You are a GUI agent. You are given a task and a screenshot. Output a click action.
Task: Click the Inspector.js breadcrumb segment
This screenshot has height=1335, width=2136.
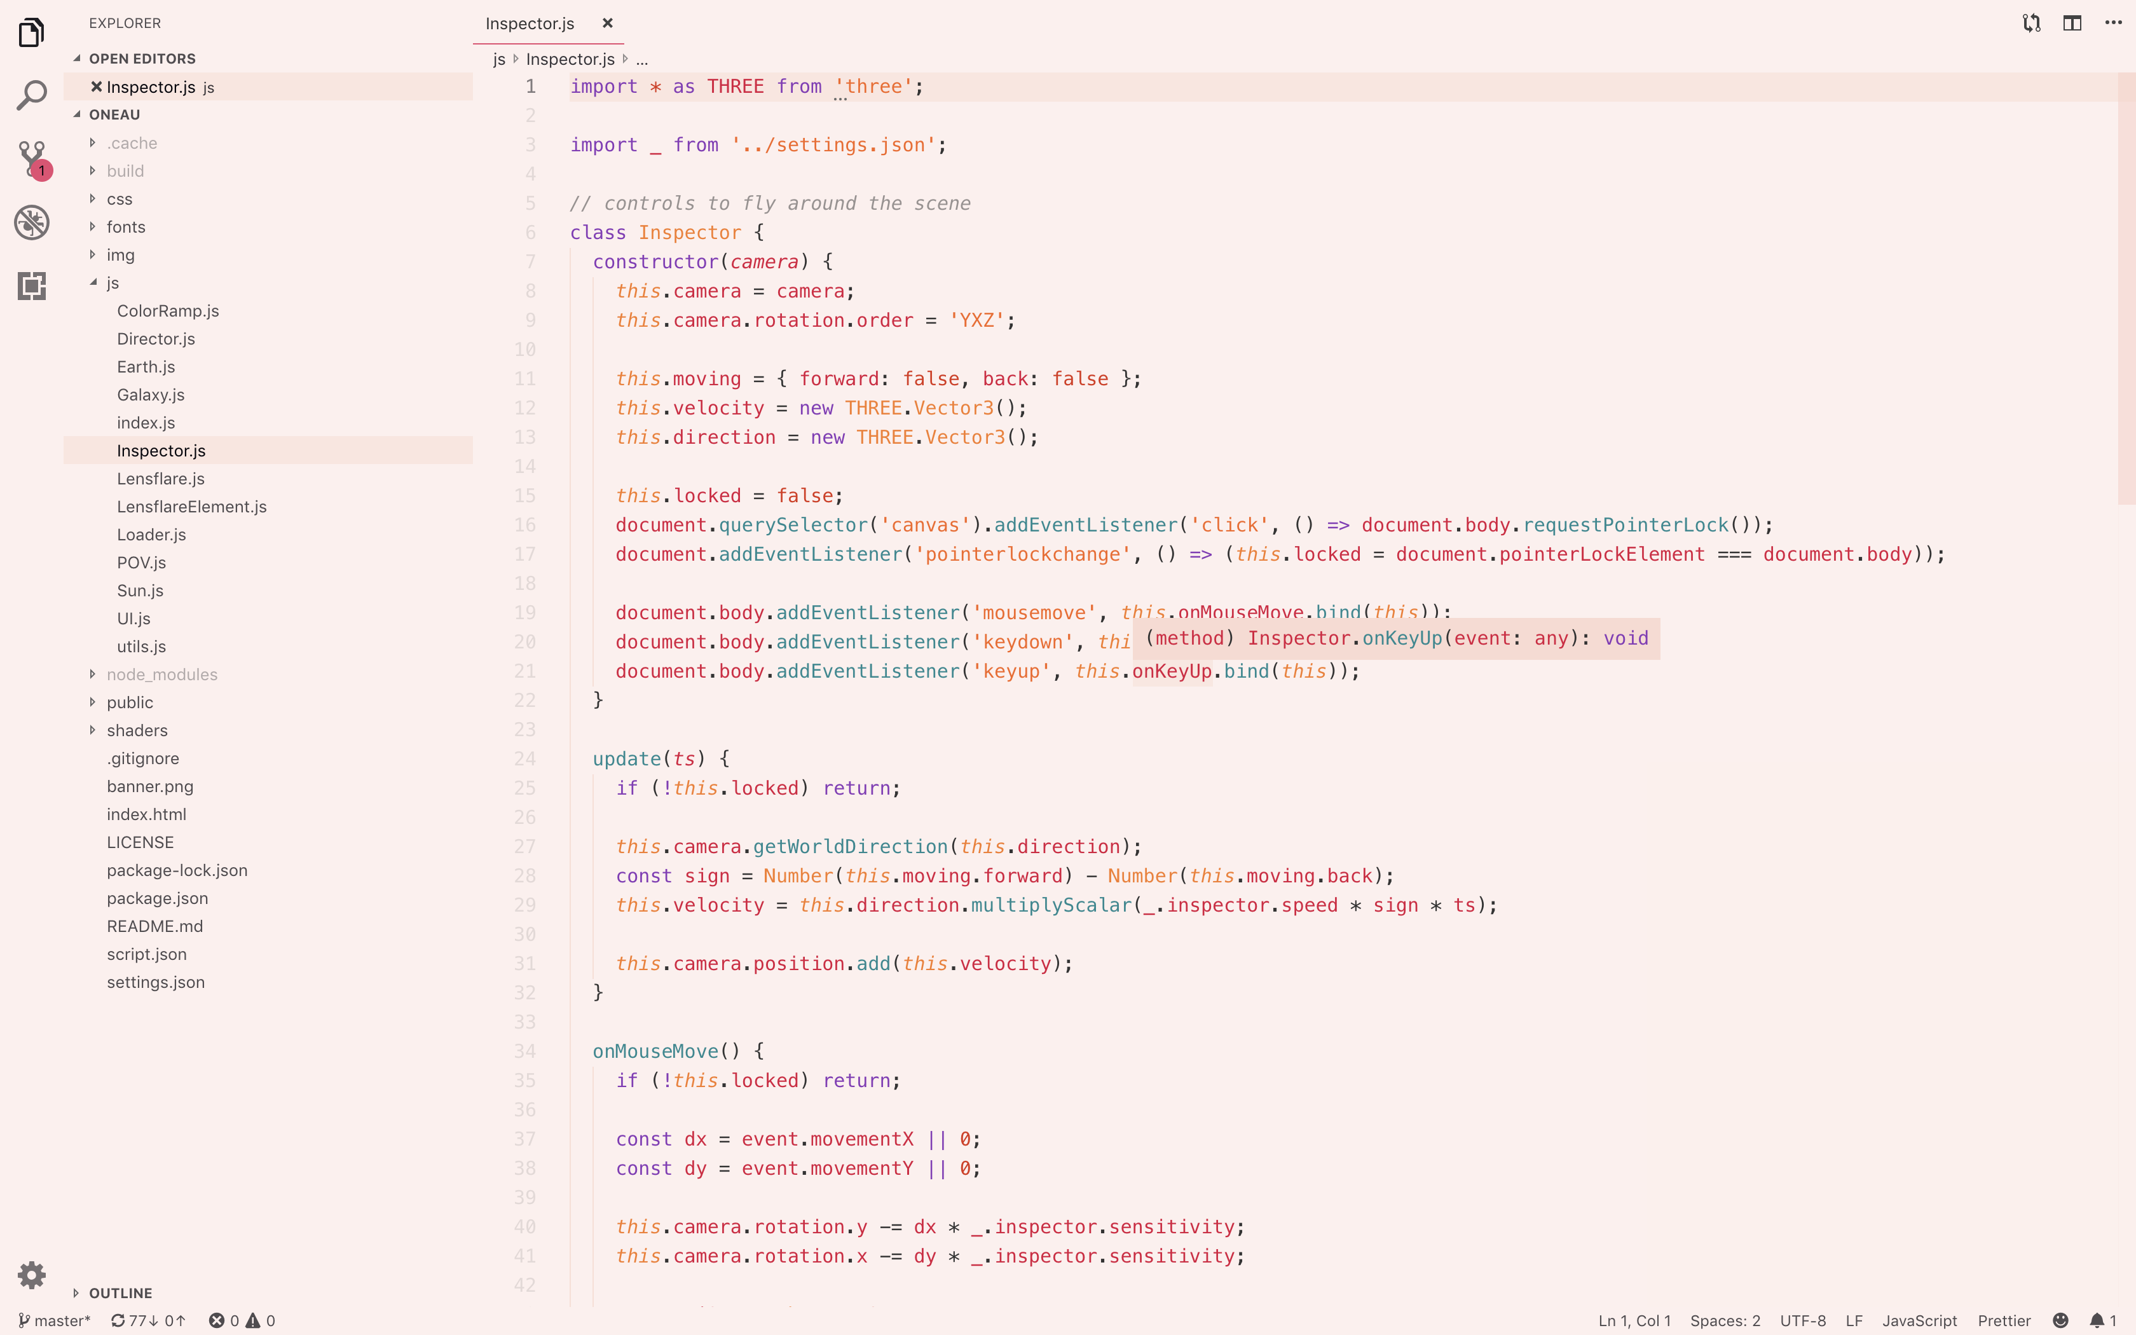click(570, 59)
